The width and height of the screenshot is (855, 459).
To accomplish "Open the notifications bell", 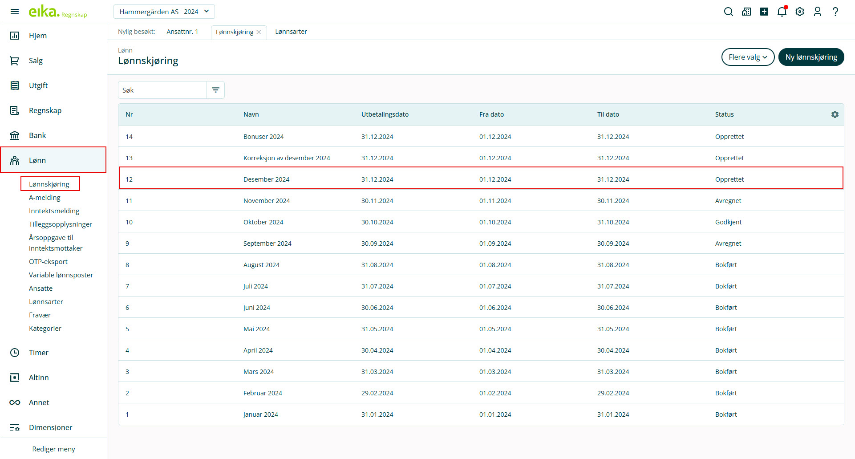I will [x=782, y=12].
